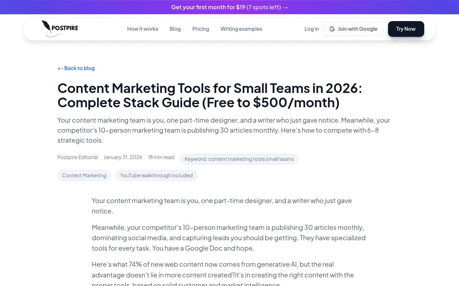Open the Pricing page

[200, 29]
